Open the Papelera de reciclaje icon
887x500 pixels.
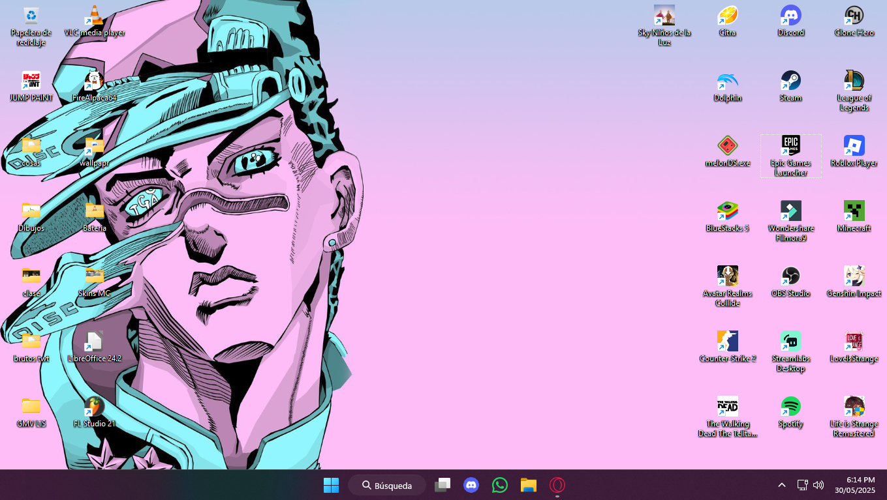coord(31,26)
